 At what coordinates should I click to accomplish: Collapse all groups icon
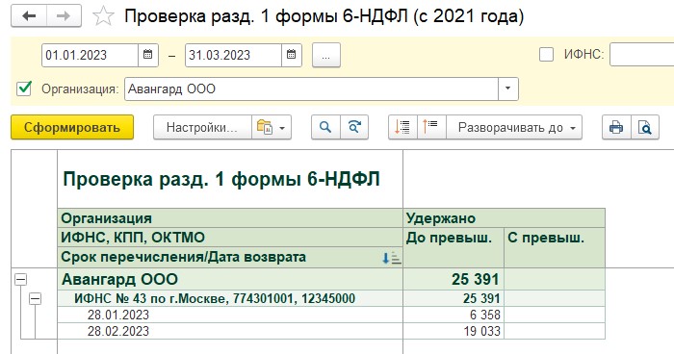click(x=431, y=127)
